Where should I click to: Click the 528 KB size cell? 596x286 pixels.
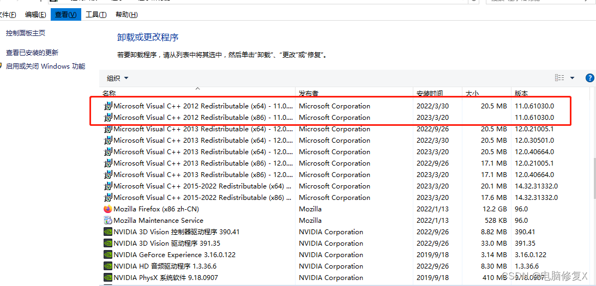click(495, 220)
